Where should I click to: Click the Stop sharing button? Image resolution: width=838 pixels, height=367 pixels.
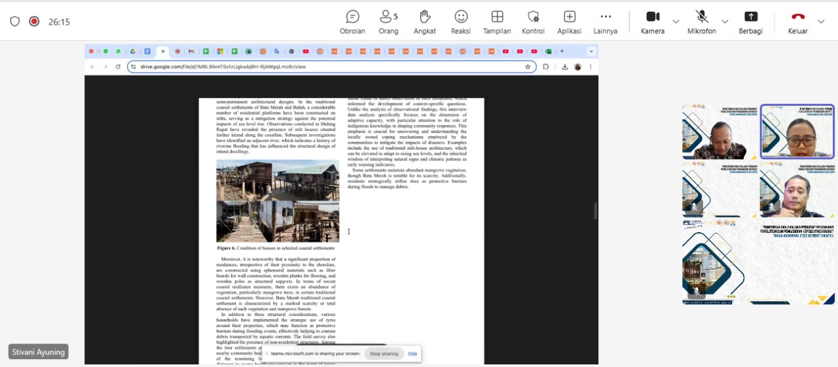point(384,354)
